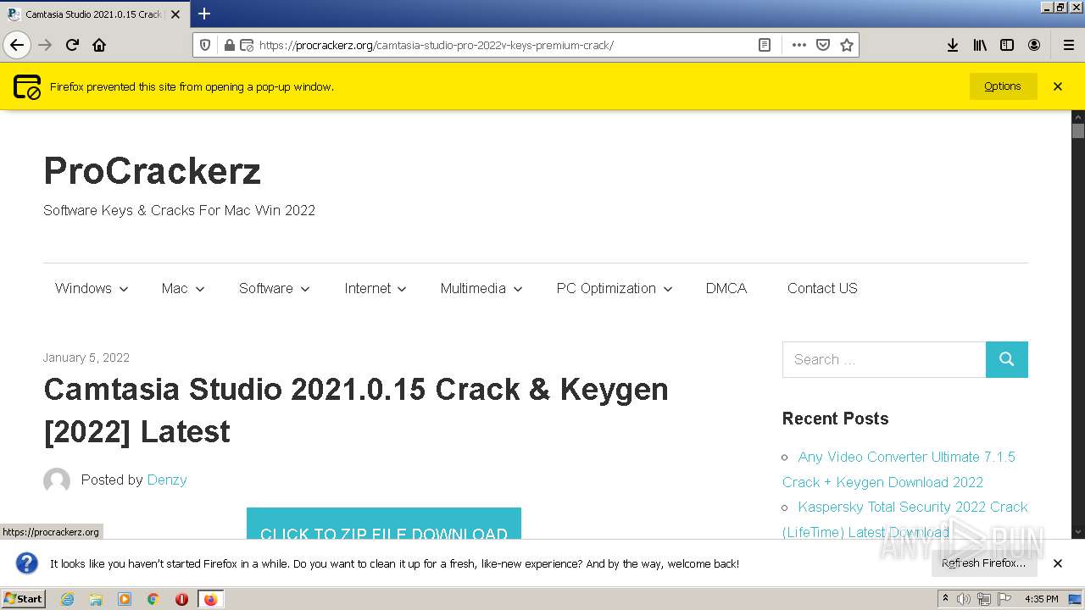Open a new browser tab
The height and width of the screenshot is (610, 1085).
(204, 14)
